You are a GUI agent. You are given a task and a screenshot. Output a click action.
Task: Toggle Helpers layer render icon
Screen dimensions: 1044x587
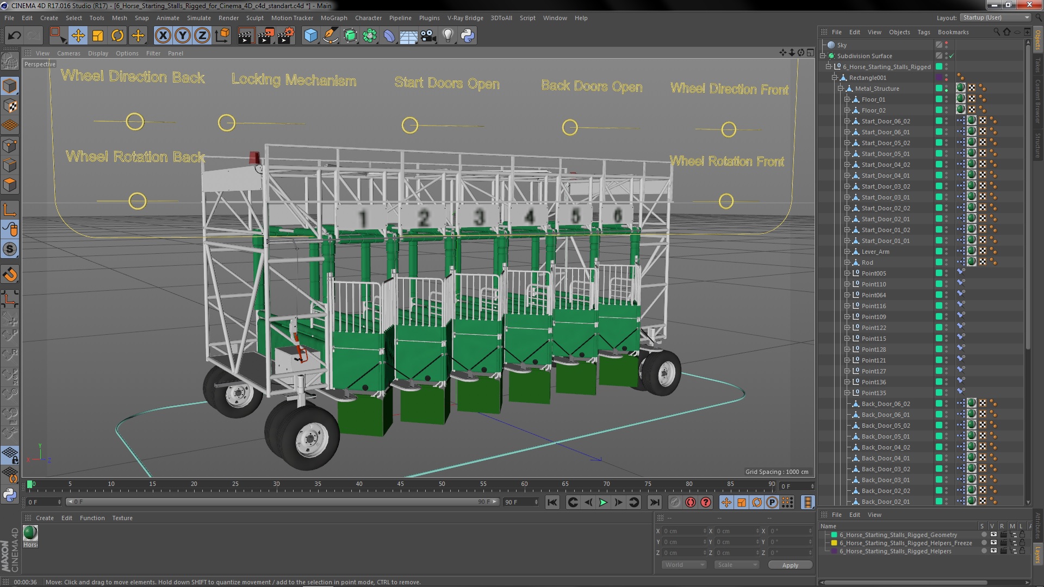1003,551
